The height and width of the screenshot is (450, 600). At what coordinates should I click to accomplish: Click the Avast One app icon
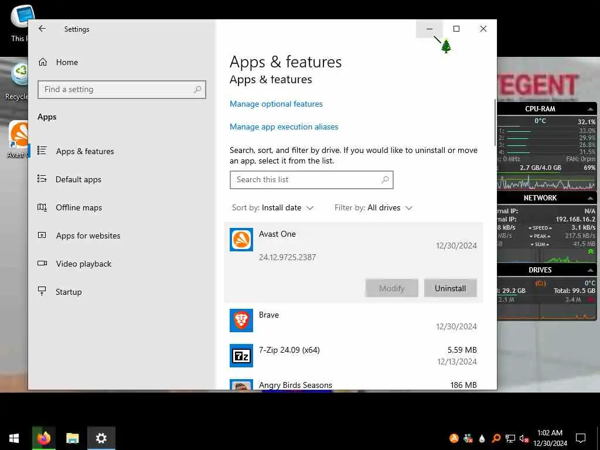point(241,240)
